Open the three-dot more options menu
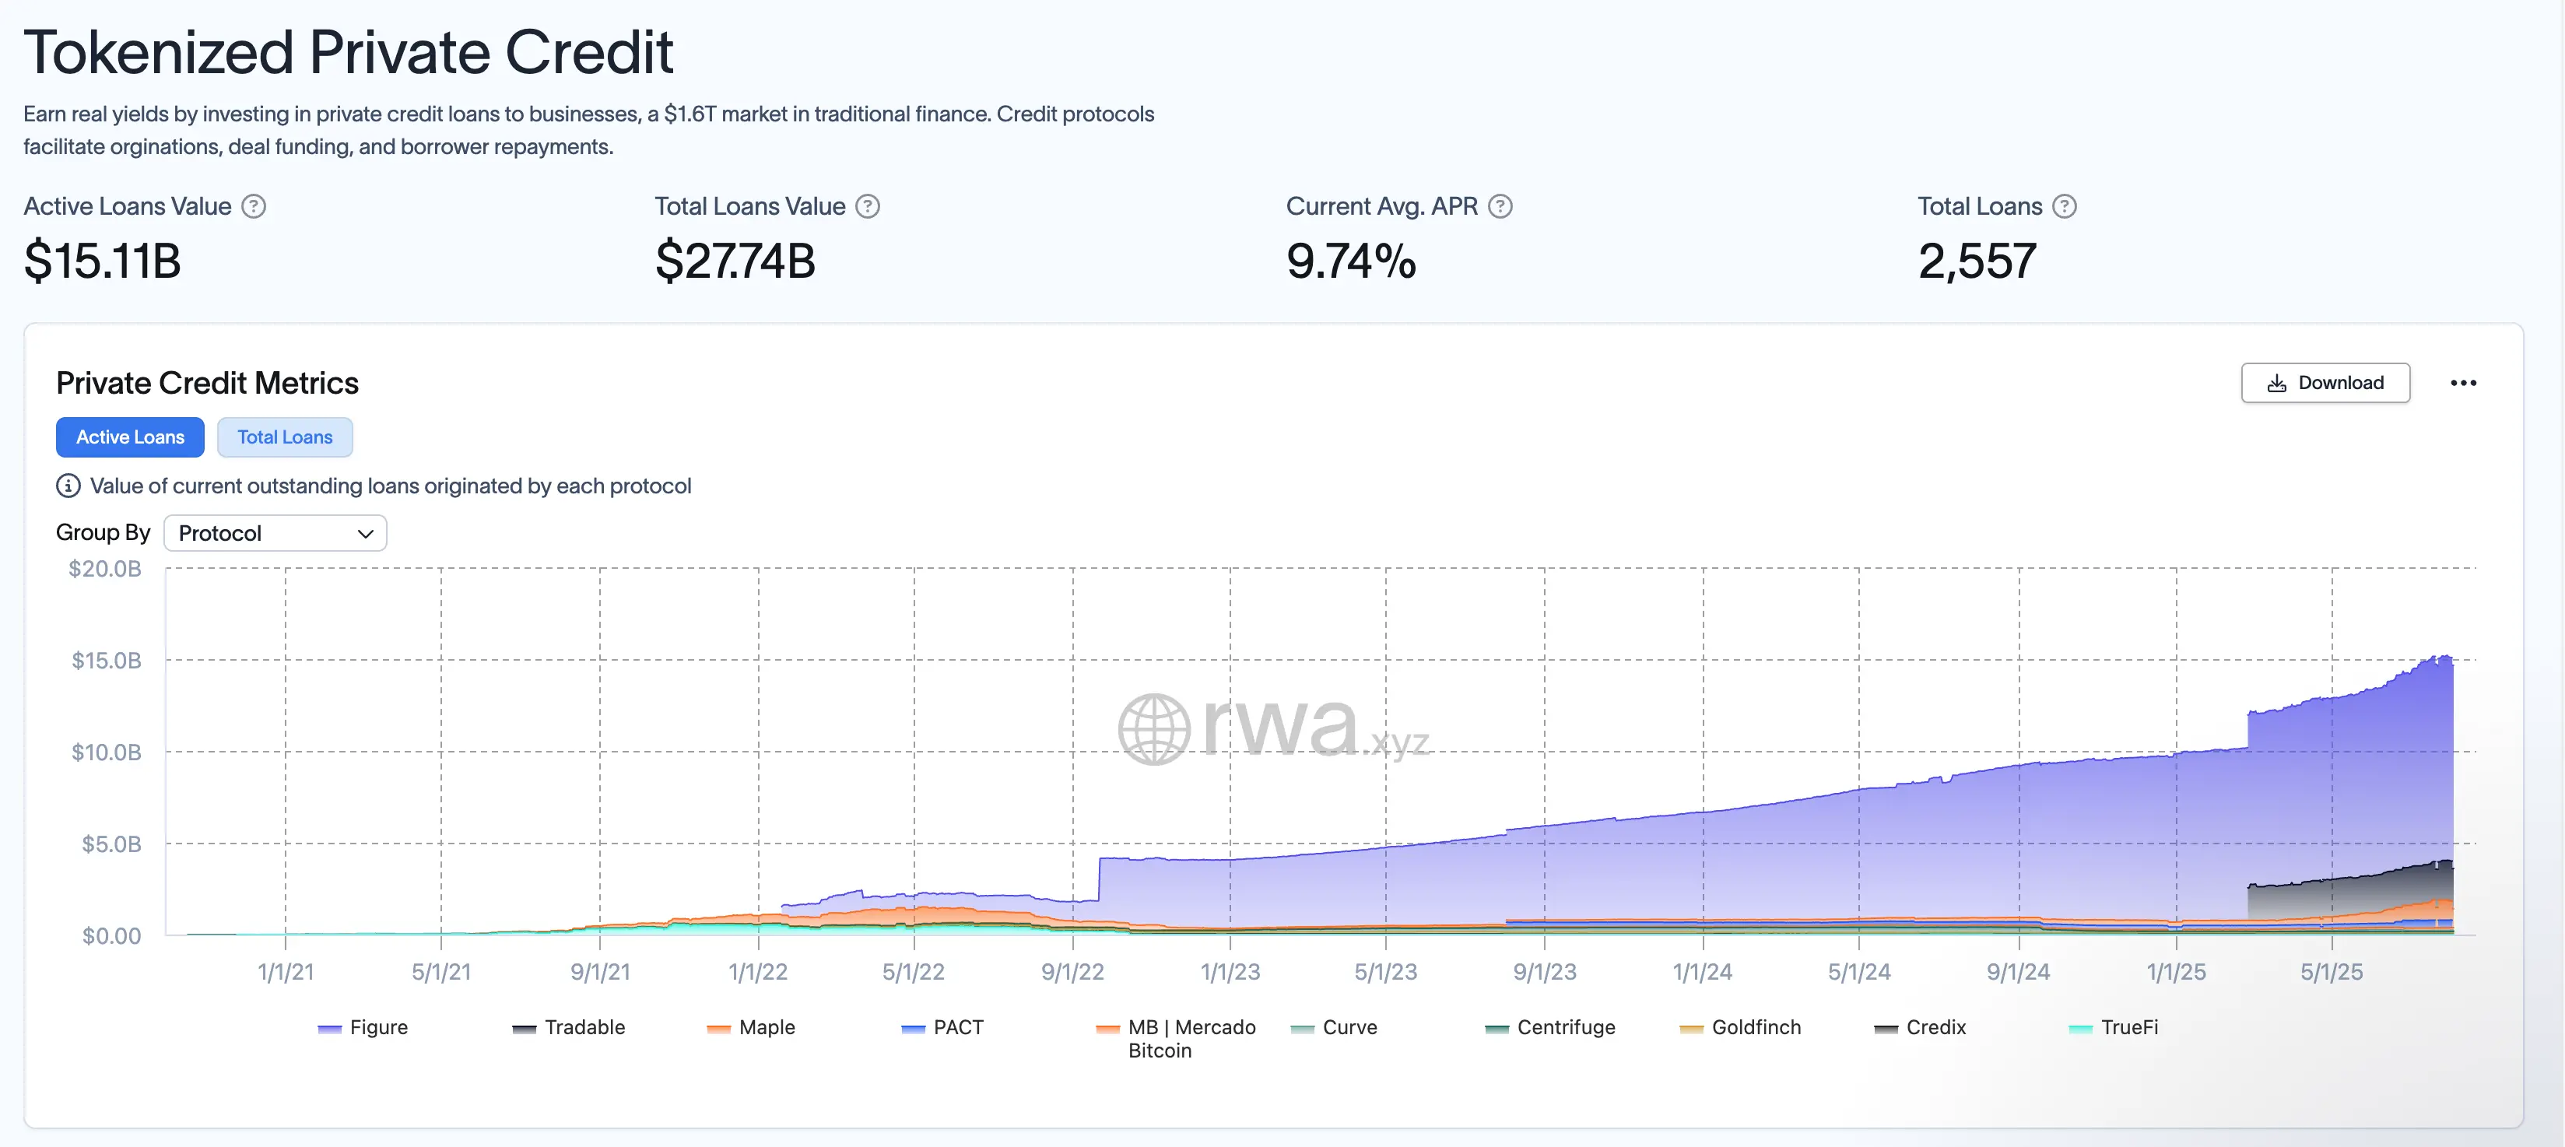Viewport: 2565px width, 1147px height. [2462, 384]
